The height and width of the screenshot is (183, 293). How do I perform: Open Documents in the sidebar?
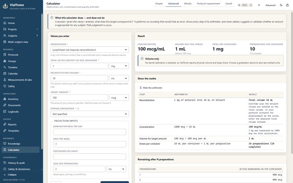click(20, 105)
